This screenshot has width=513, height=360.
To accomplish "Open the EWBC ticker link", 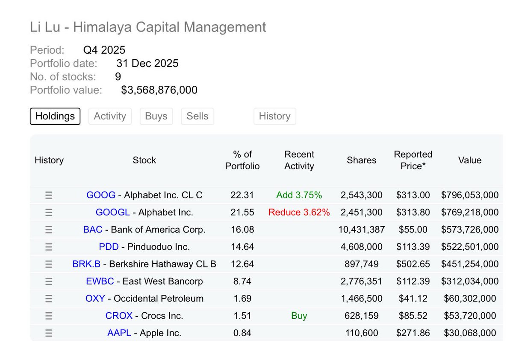I will coord(100,282).
